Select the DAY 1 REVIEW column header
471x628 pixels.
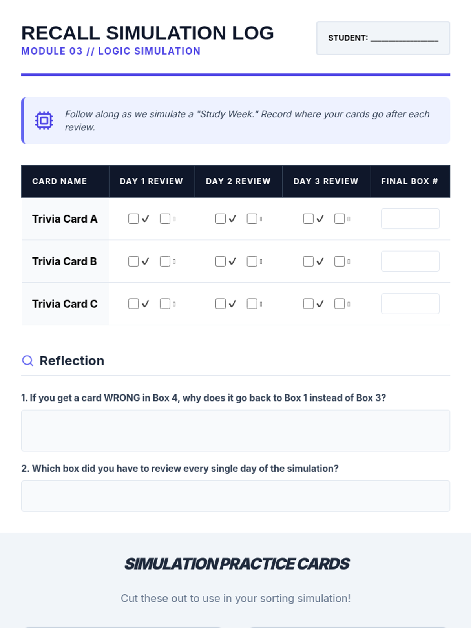click(x=152, y=181)
